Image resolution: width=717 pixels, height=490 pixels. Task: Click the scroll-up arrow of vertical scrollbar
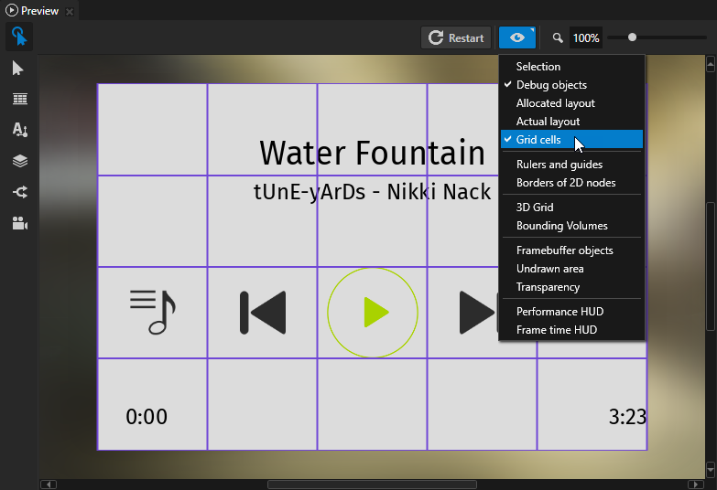click(x=711, y=64)
